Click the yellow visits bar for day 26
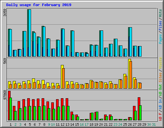Image resolution: width=164 pixels, height=128 pixels. pyautogui.click(x=129, y=74)
